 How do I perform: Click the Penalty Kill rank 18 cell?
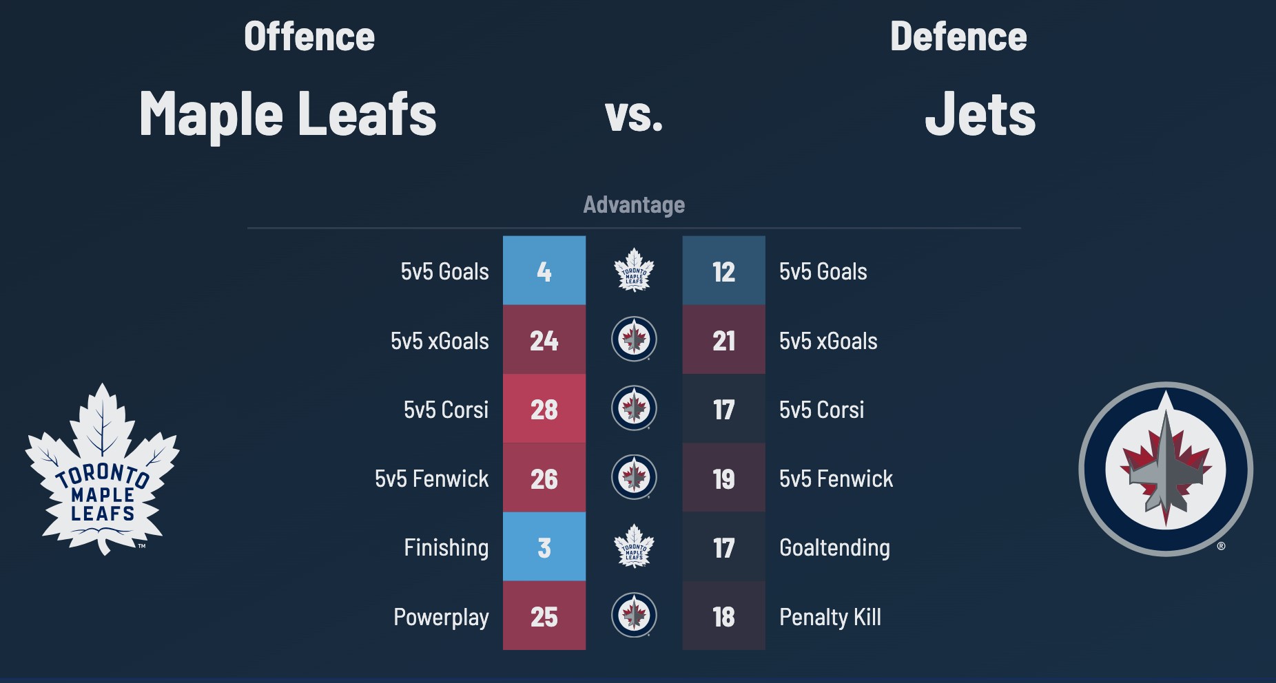point(723,616)
